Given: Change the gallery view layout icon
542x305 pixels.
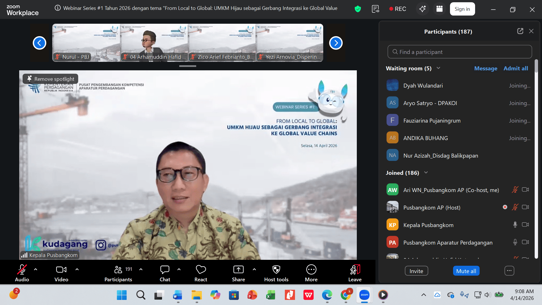Looking at the screenshot, I should [x=440, y=9].
